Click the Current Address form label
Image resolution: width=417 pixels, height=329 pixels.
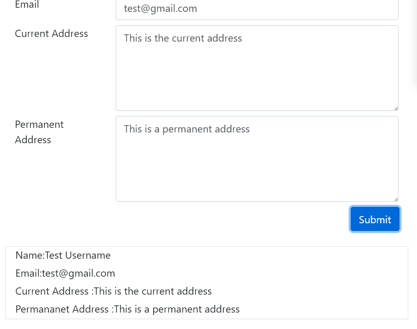coord(51,34)
